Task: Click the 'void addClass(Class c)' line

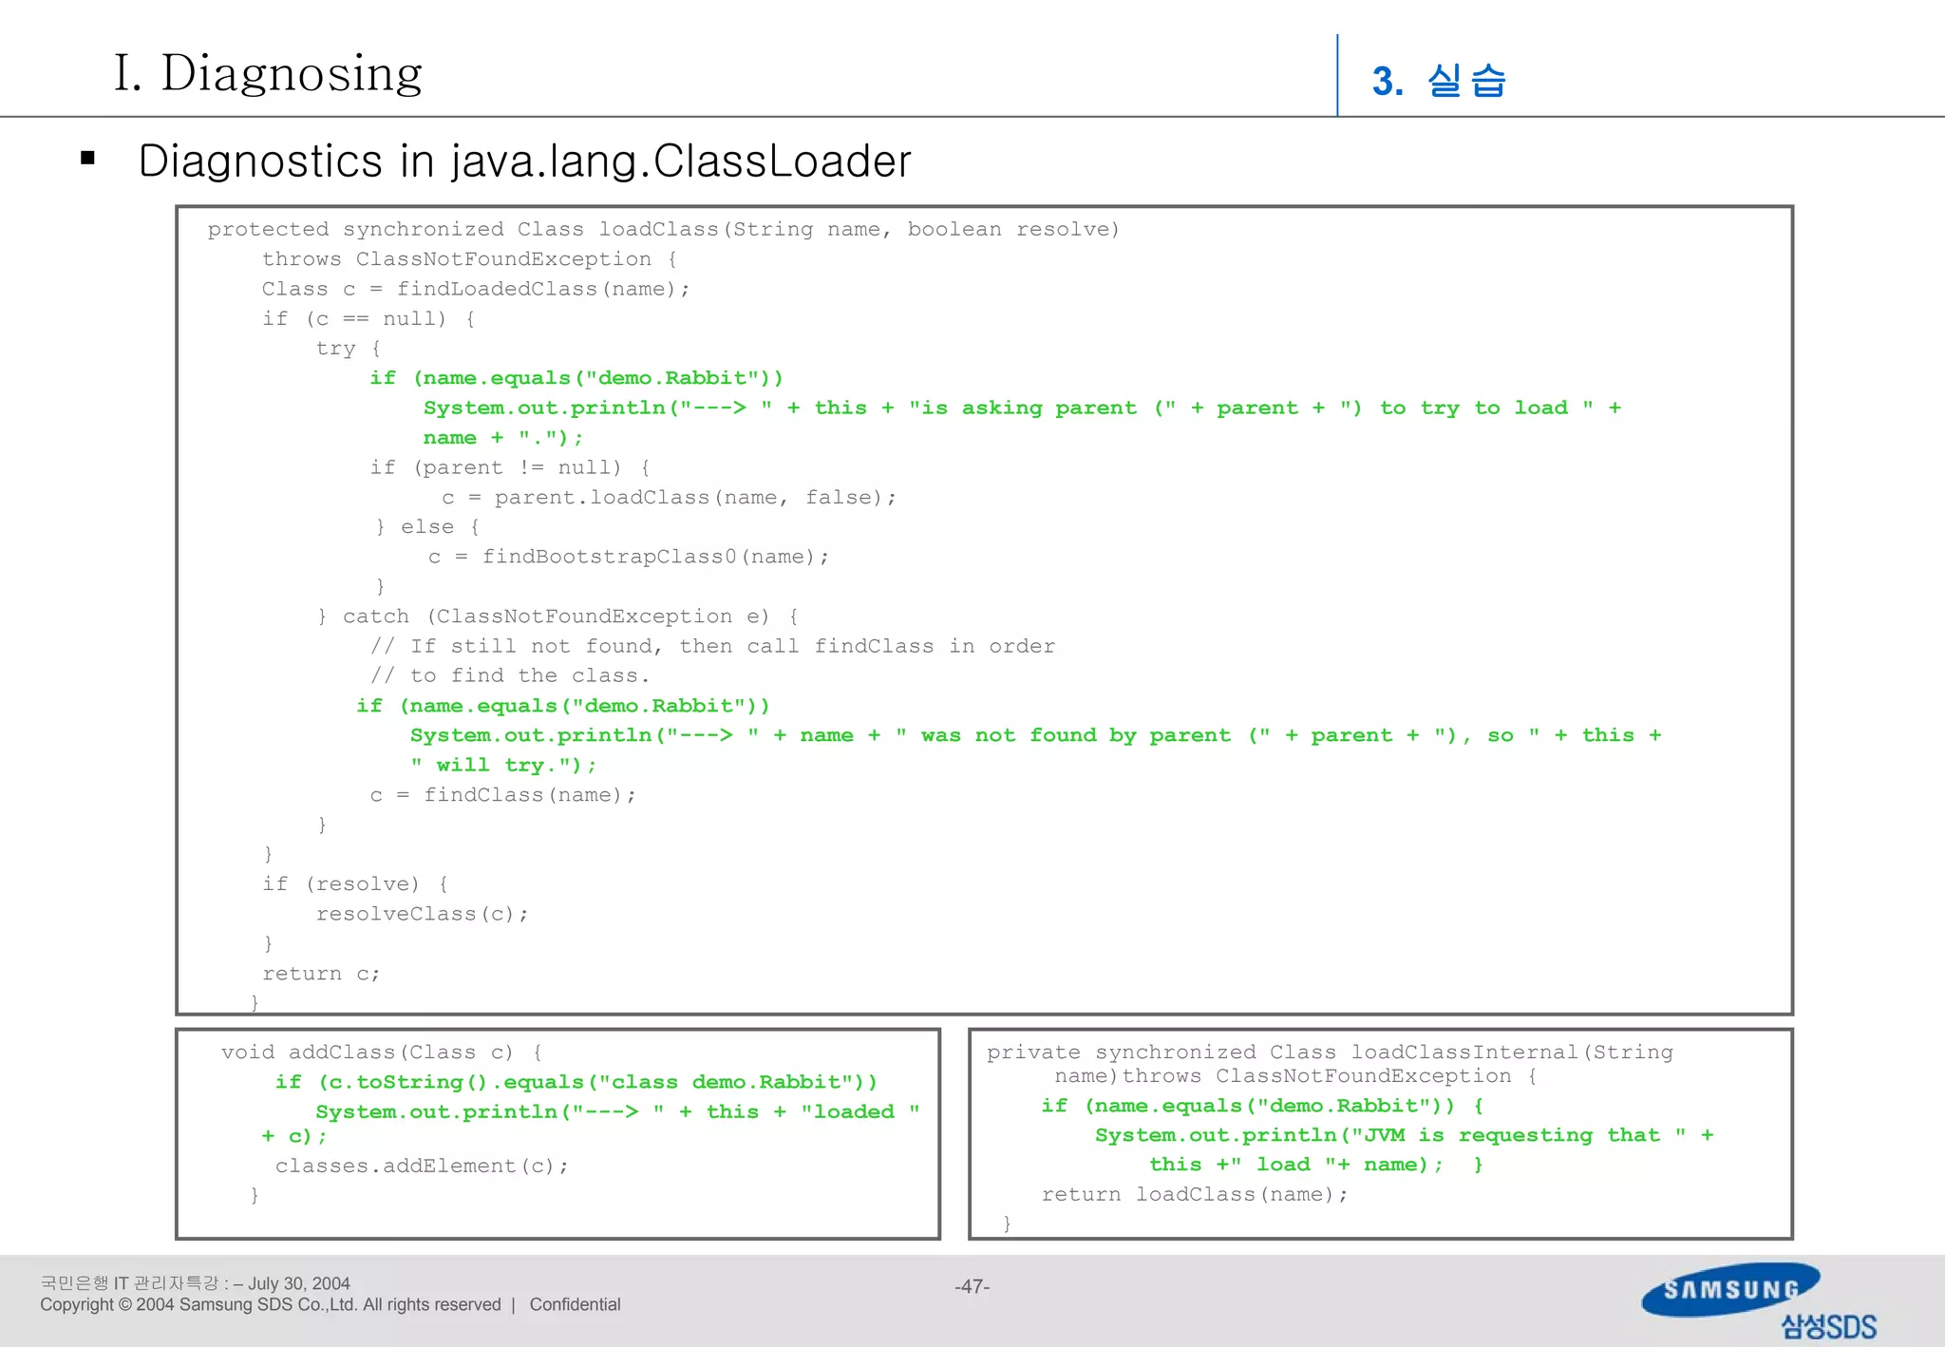Action: (382, 1053)
